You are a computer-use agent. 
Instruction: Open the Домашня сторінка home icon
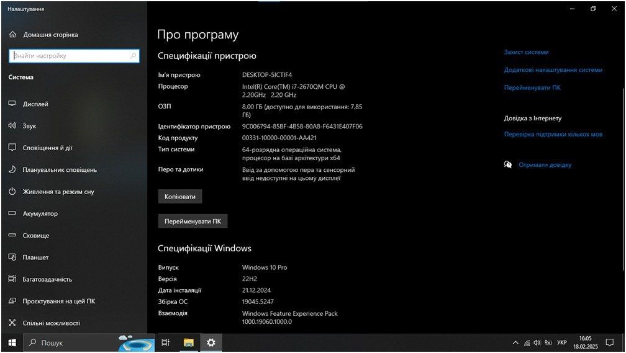click(x=13, y=35)
